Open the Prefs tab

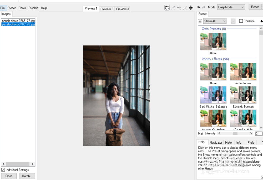coord(251,143)
